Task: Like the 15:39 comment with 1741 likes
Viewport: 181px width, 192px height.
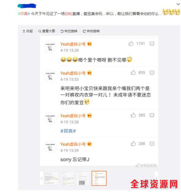Action: [x=131, y=43]
